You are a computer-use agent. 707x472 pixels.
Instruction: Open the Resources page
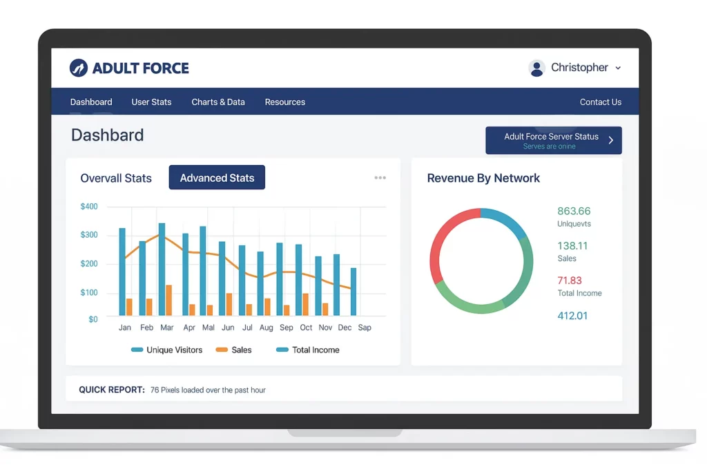284,102
